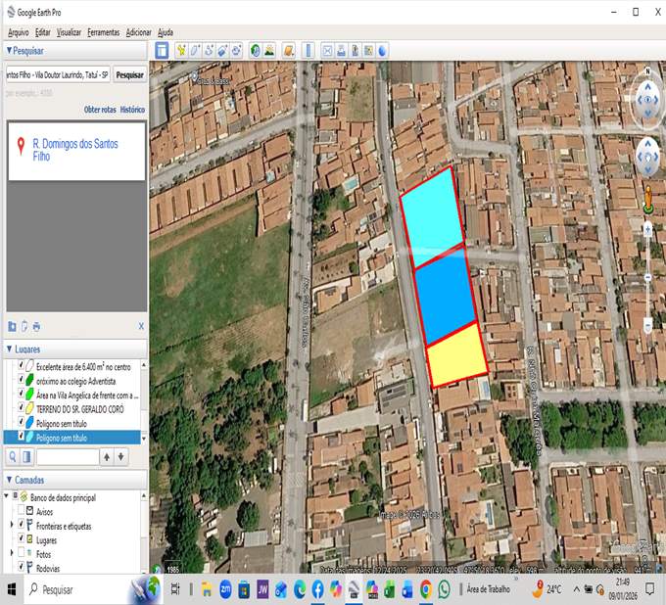Click the Pesquisar search button
This screenshot has height=605, width=666.
(129, 74)
